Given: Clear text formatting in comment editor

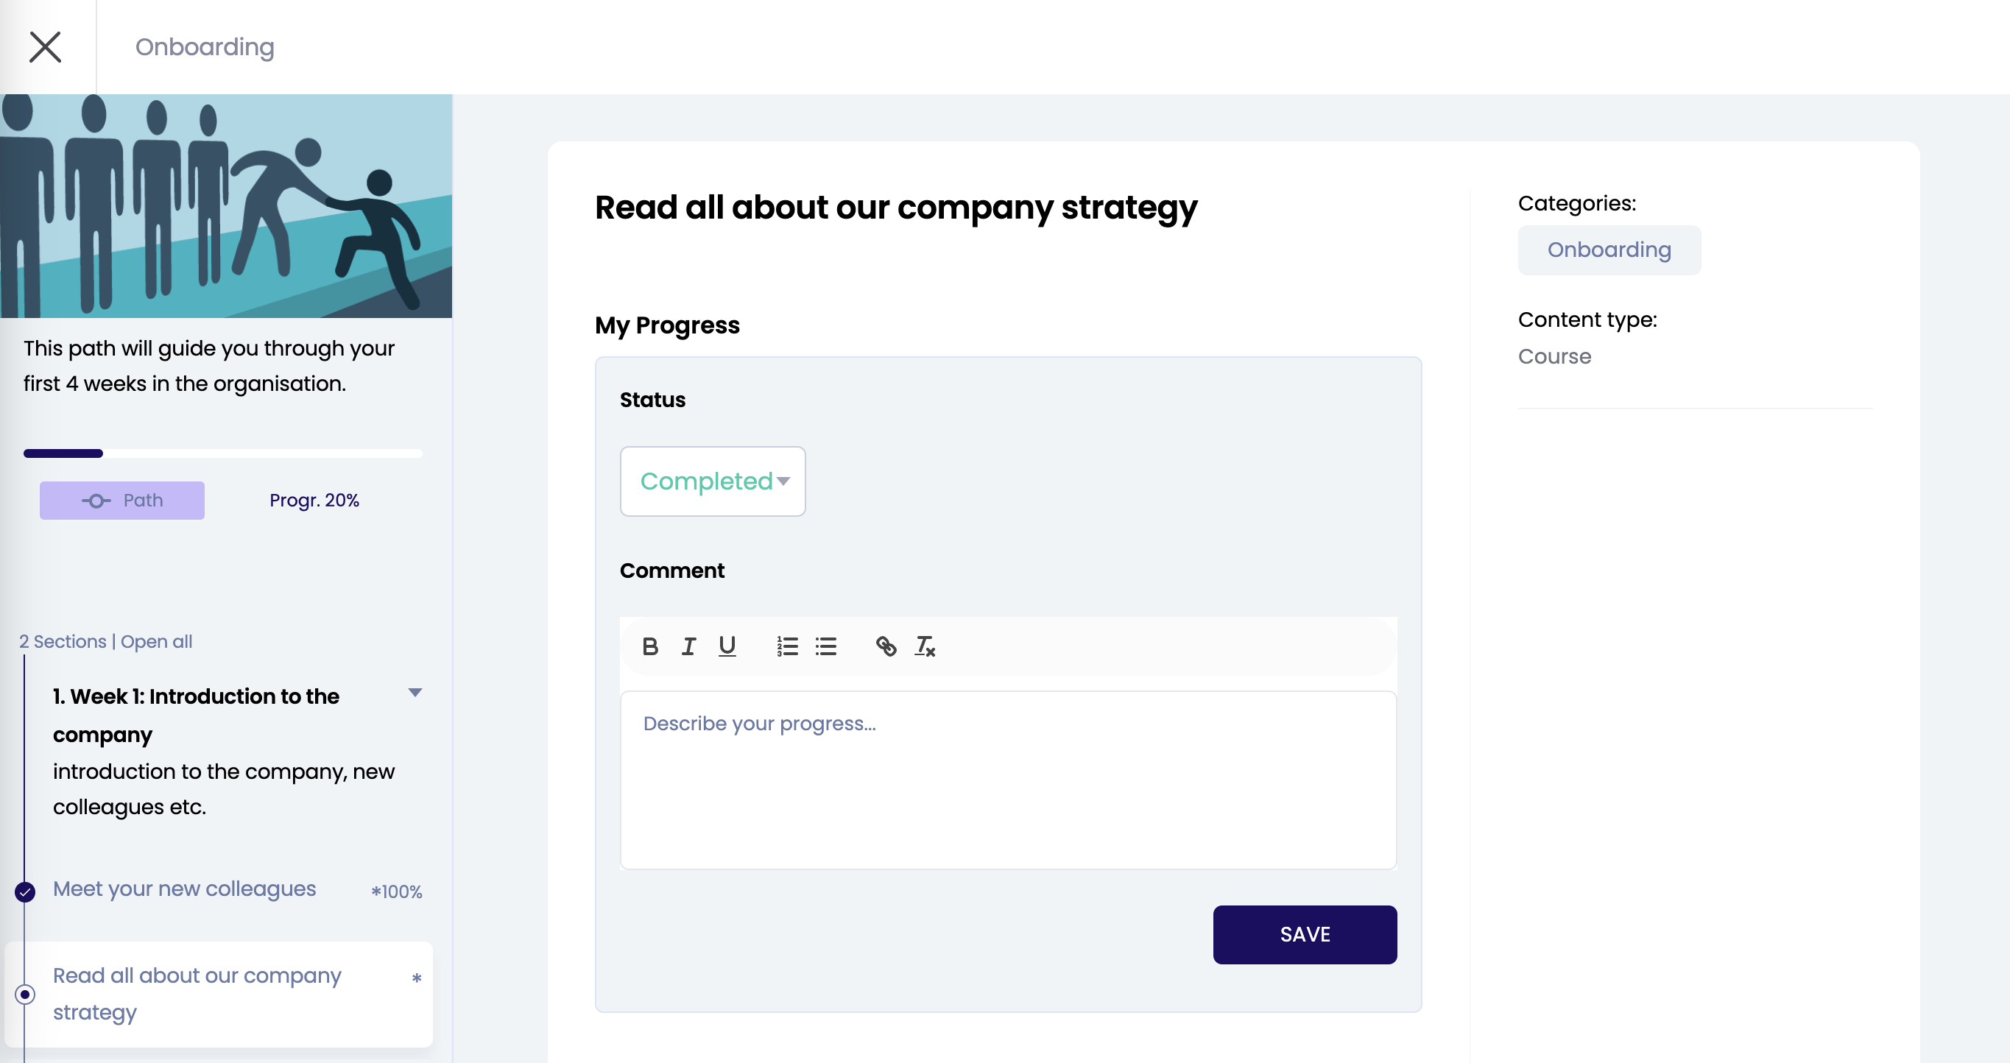Looking at the screenshot, I should tap(925, 646).
